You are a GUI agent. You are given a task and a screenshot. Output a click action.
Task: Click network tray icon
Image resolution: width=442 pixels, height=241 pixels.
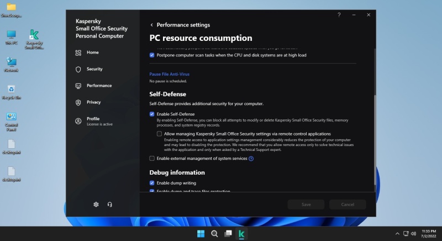pos(406,234)
